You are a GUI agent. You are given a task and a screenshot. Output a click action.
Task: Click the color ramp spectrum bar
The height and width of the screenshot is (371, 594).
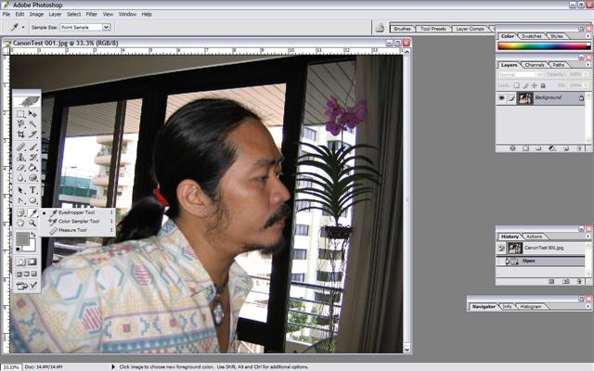pyautogui.click(x=544, y=45)
